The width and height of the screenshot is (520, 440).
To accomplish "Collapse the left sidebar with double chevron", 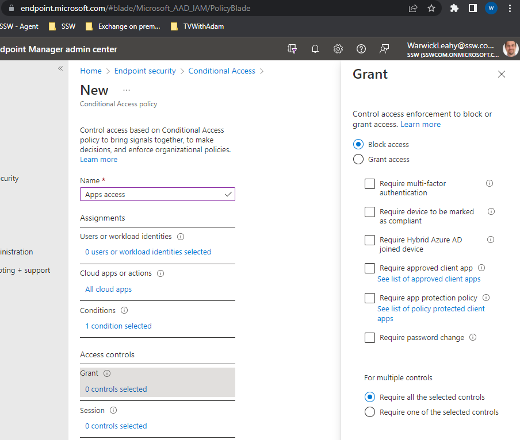I will coord(60,68).
